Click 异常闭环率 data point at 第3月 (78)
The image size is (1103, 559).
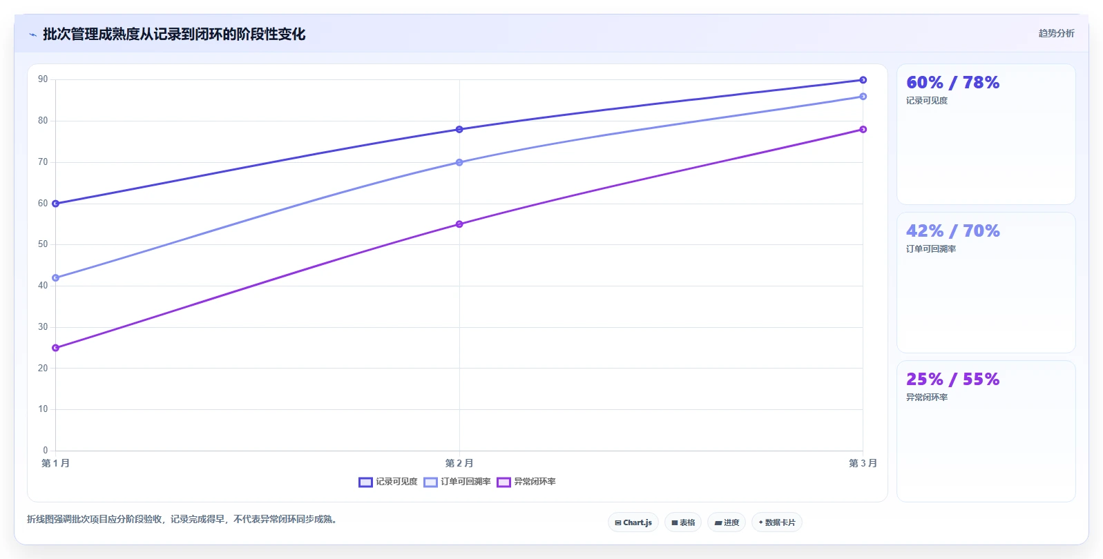[863, 130]
